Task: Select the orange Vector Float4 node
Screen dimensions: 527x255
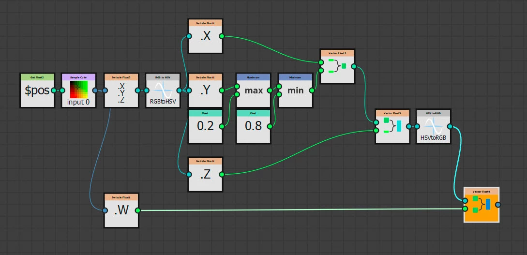Action: (482, 205)
